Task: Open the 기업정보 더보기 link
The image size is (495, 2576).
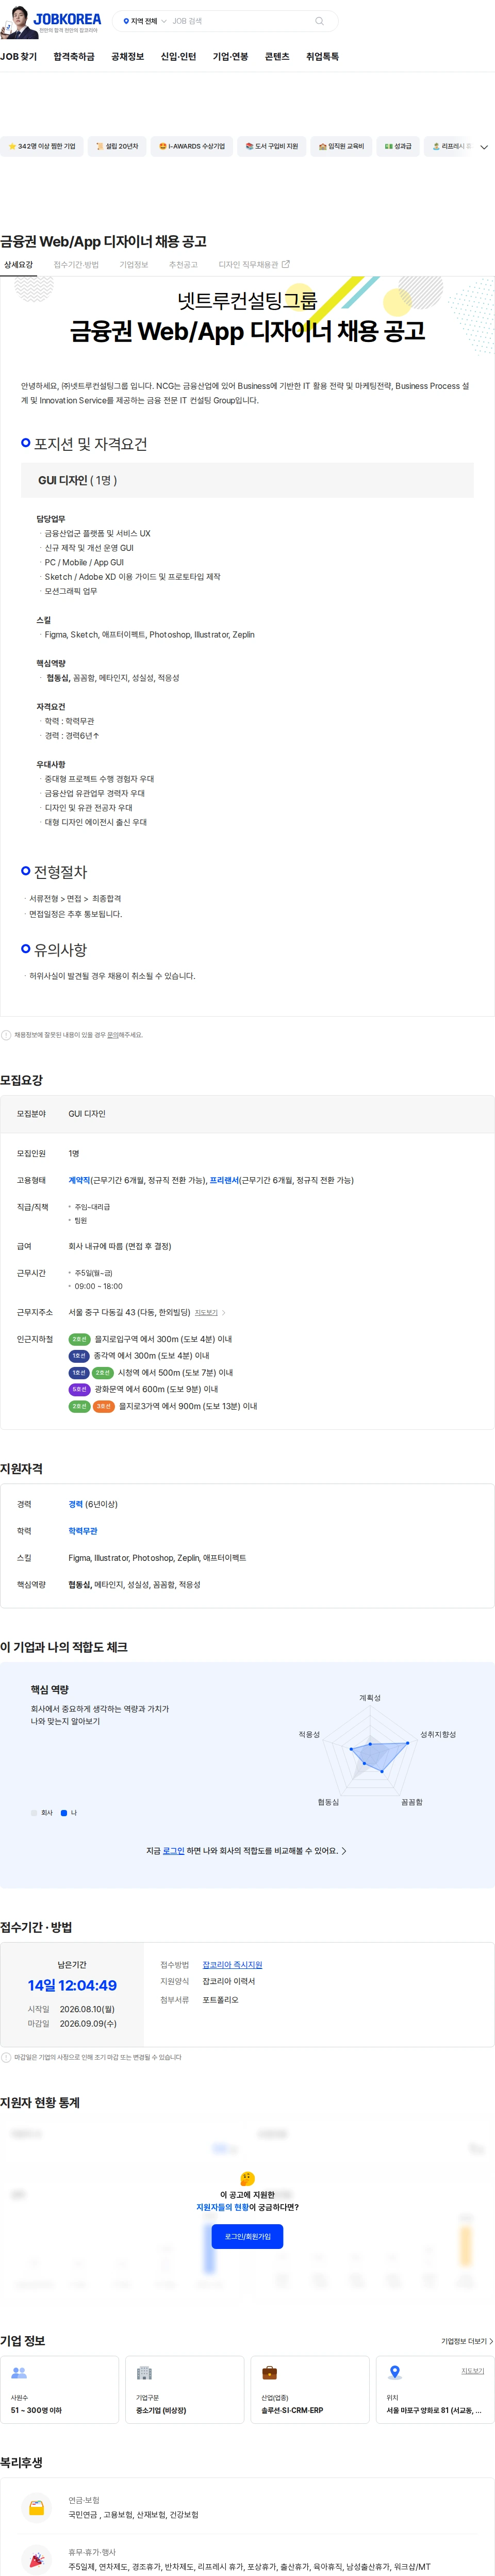Action: click(467, 2341)
